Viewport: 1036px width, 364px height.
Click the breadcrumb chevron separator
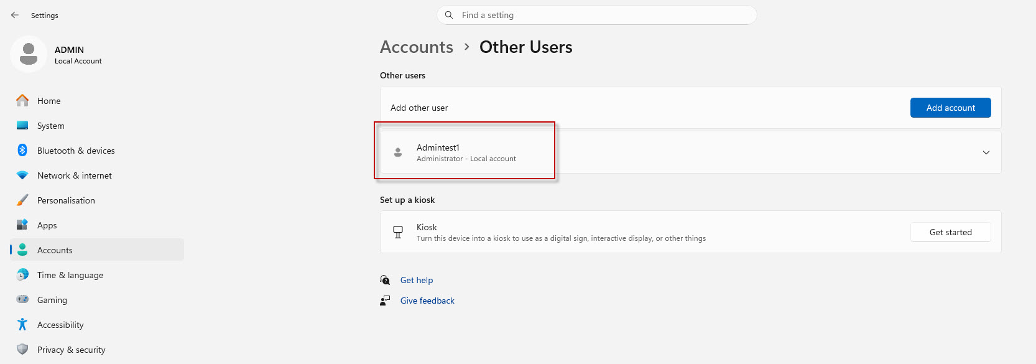(x=466, y=47)
